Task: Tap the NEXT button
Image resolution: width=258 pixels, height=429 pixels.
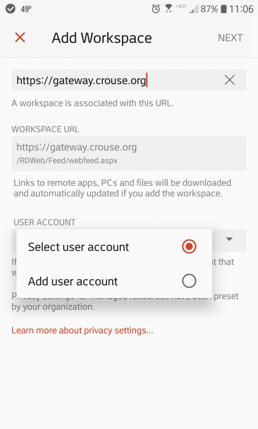Action: 230,38
